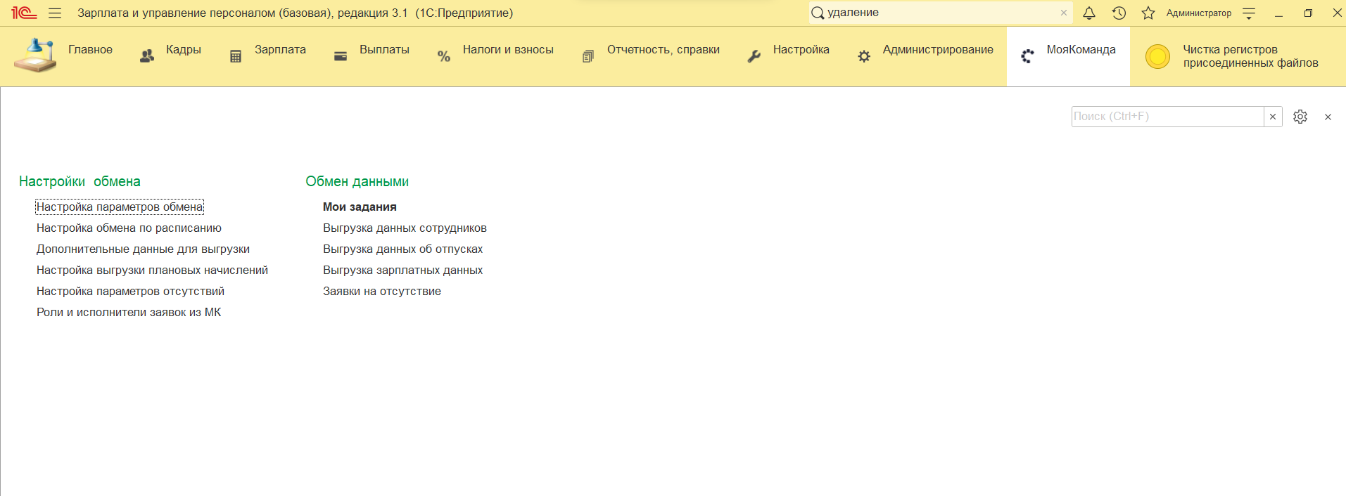Open the notifications bell icon
This screenshot has height=496, width=1346.
point(1088,13)
